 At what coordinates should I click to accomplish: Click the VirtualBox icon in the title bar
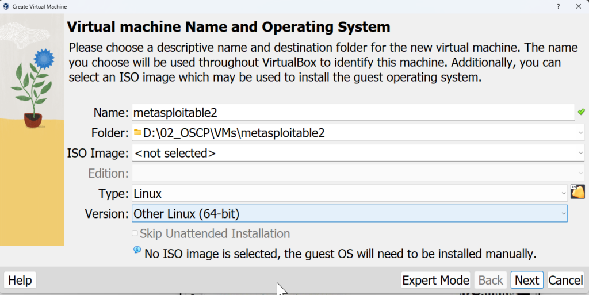coord(6,6)
